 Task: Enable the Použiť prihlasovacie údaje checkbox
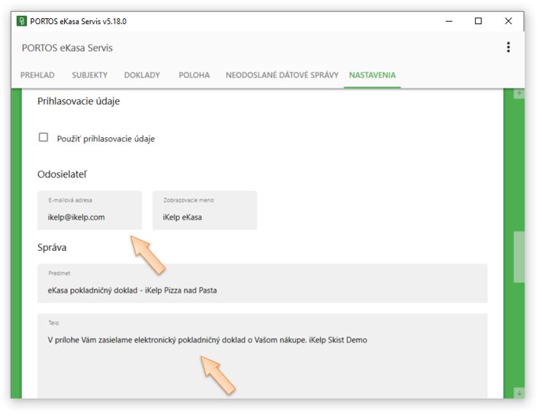pyautogui.click(x=44, y=137)
